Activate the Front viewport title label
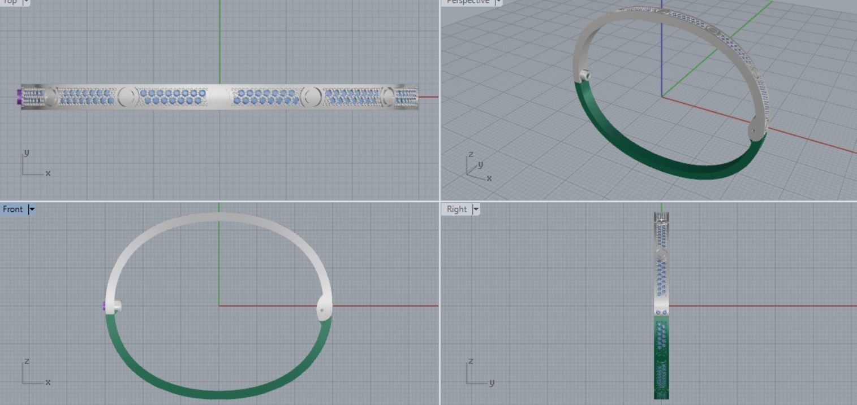The width and height of the screenshot is (857, 405). [13, 209]
